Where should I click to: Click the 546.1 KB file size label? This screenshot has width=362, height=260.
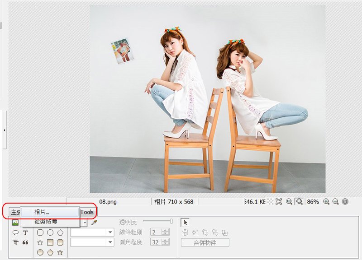[x=255, y=202]
